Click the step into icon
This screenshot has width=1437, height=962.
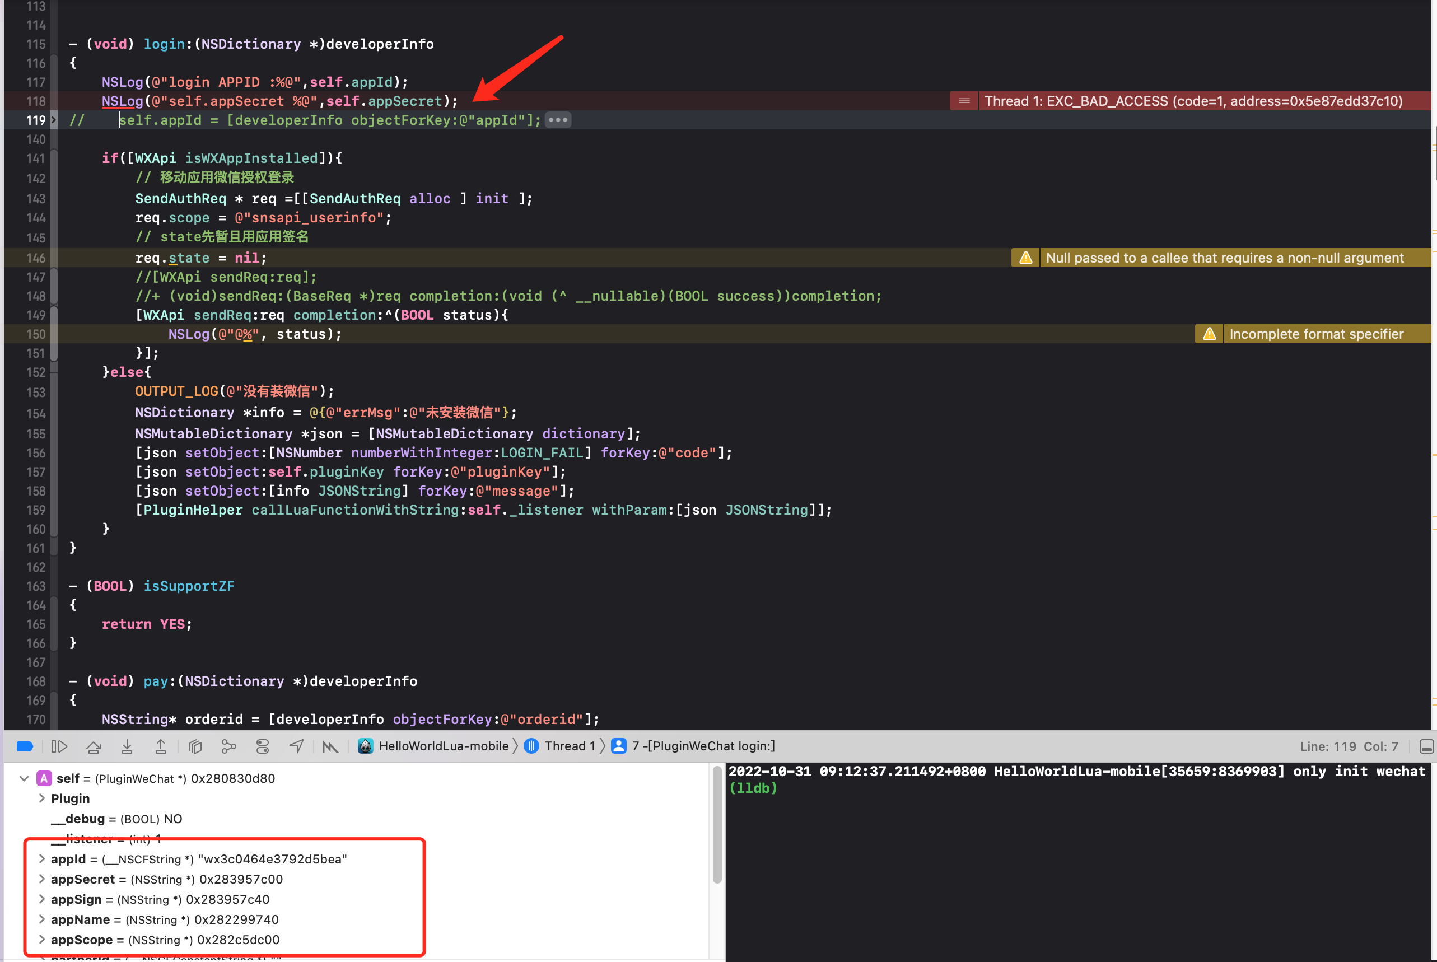coord(127,746)
